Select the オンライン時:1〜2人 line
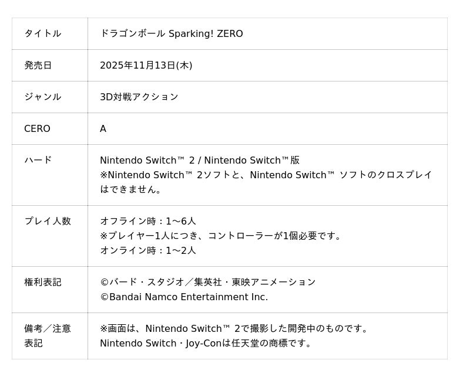Viewport: 470px width, 377px height. (x=147, y=250)
